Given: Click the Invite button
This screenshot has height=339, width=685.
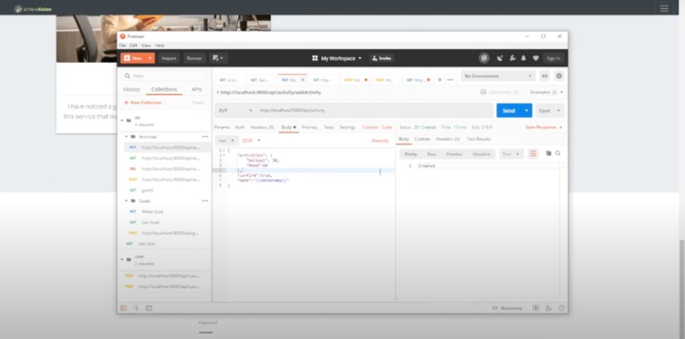Looking at the screenshot, I should pos(382,58).
